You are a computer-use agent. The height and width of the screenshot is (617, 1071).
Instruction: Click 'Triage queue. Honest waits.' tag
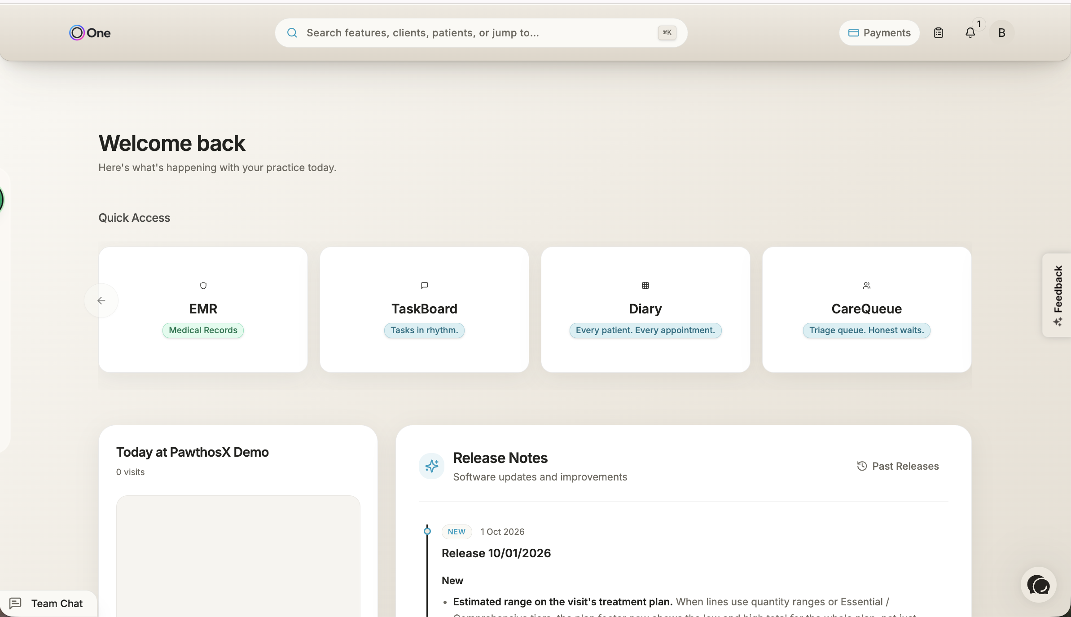(x=867, y=331)
